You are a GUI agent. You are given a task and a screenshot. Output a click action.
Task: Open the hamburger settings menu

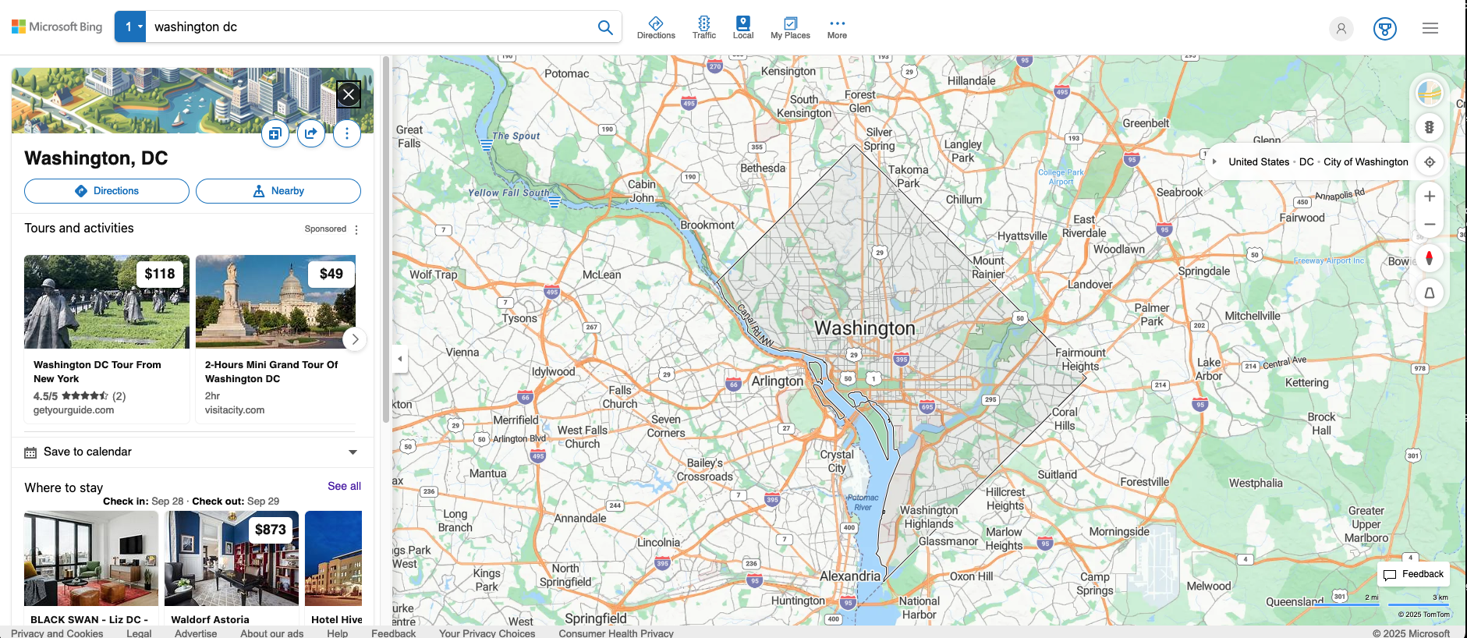tap(1430, 28)
